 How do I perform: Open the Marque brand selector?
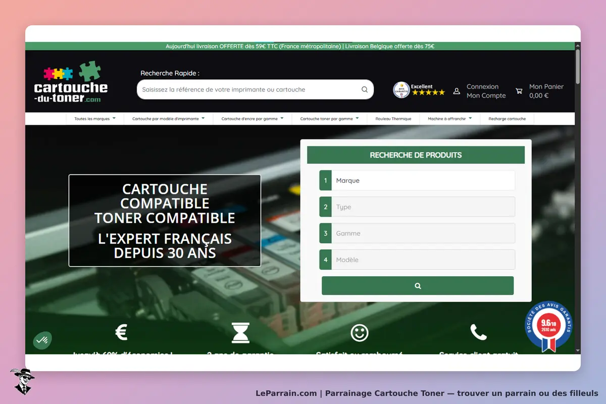click(417, 180)
